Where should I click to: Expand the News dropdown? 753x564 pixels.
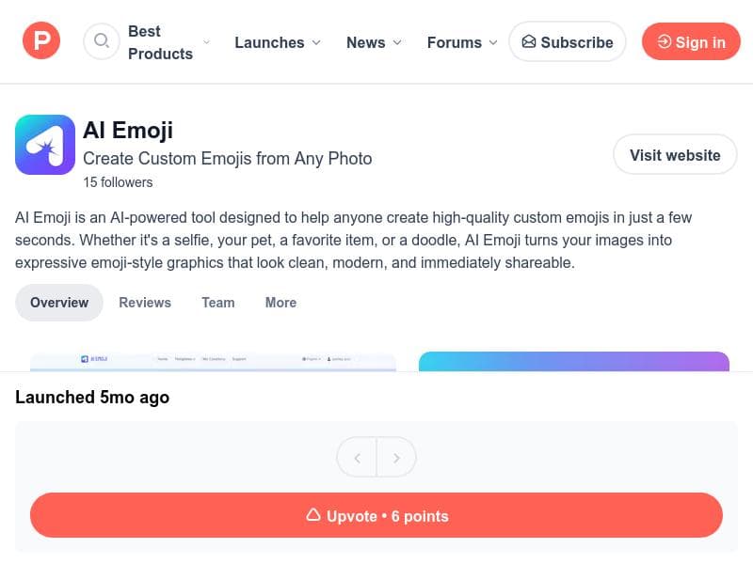(395, 42)
